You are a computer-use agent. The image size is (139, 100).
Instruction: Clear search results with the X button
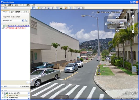[x=28, y=82]
